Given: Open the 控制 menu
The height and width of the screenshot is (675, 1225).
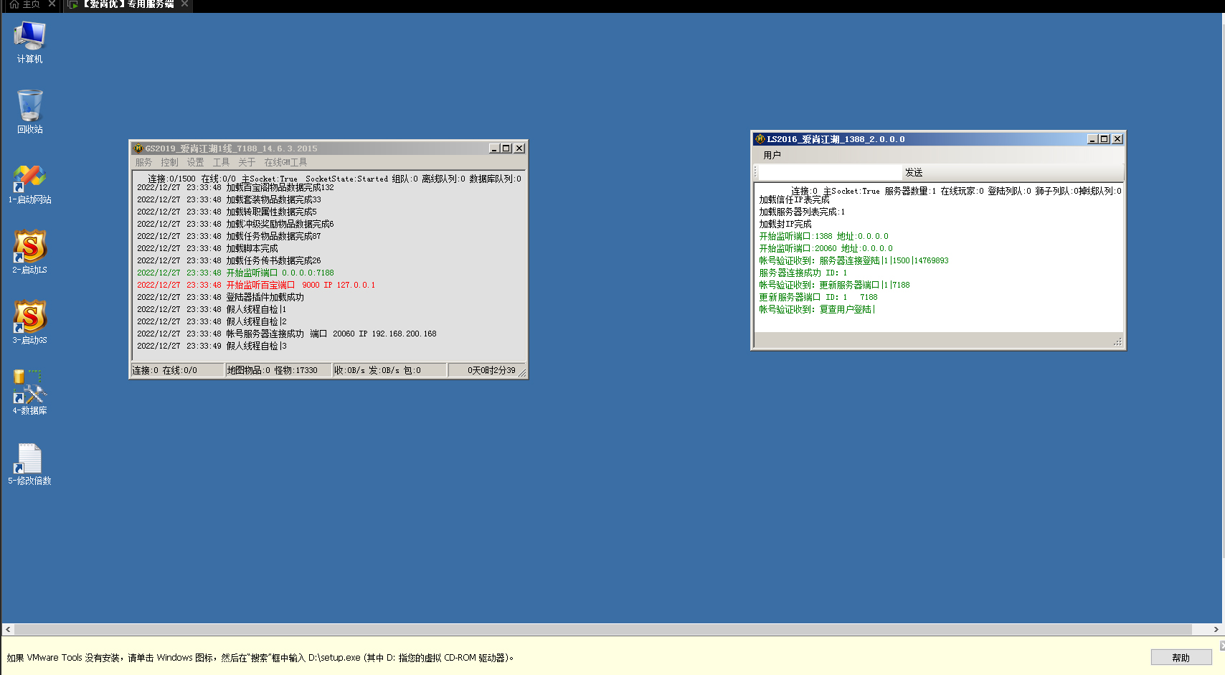Looking at the screenshot, I should (x=169, y=163).
